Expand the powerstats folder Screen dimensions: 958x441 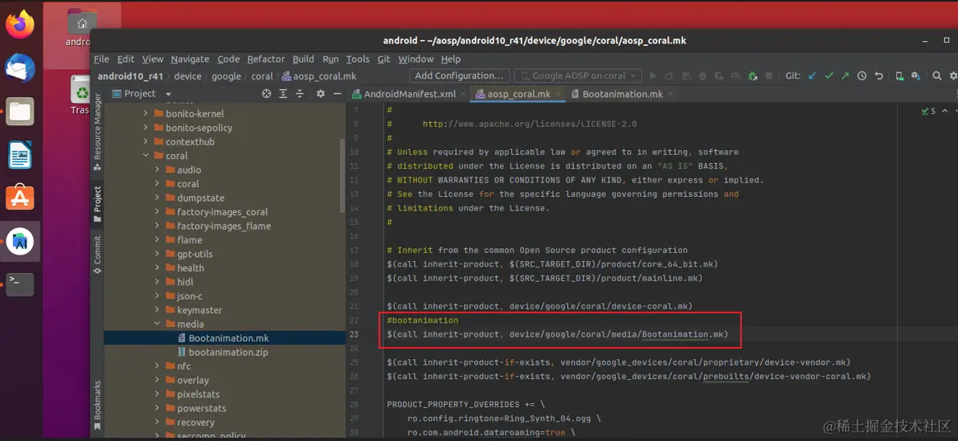[157, 409]
